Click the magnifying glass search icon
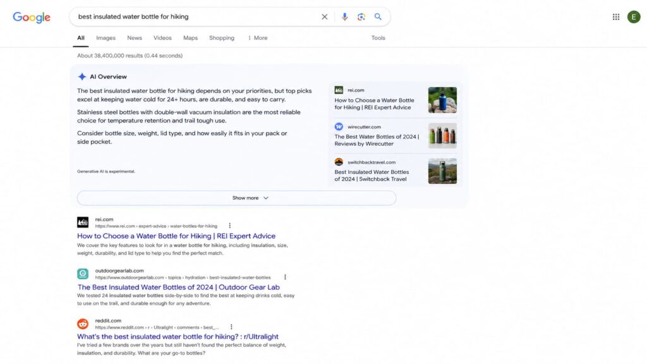The image size is (647, 364). point(378,17)
